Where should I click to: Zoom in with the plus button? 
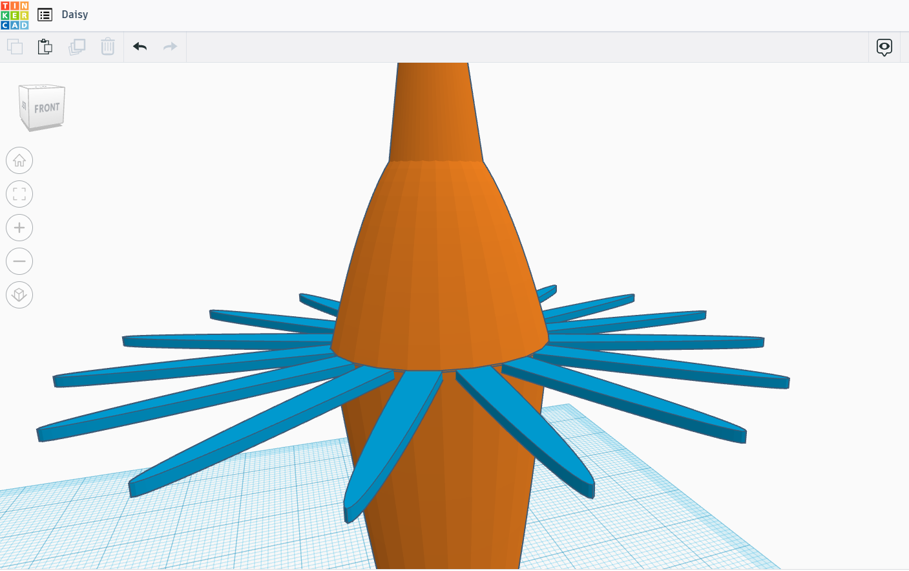point(19,228)
